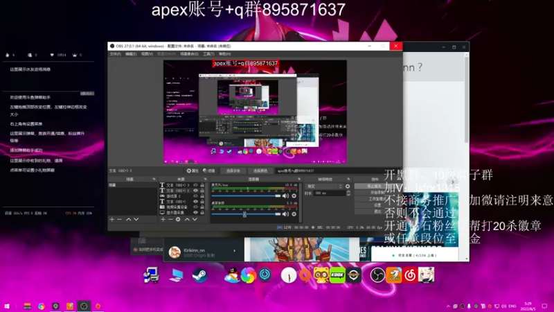Mute the 桌面音频 speaker icon
Viewport: 554px width, 312px height.
tap(285, 214)
